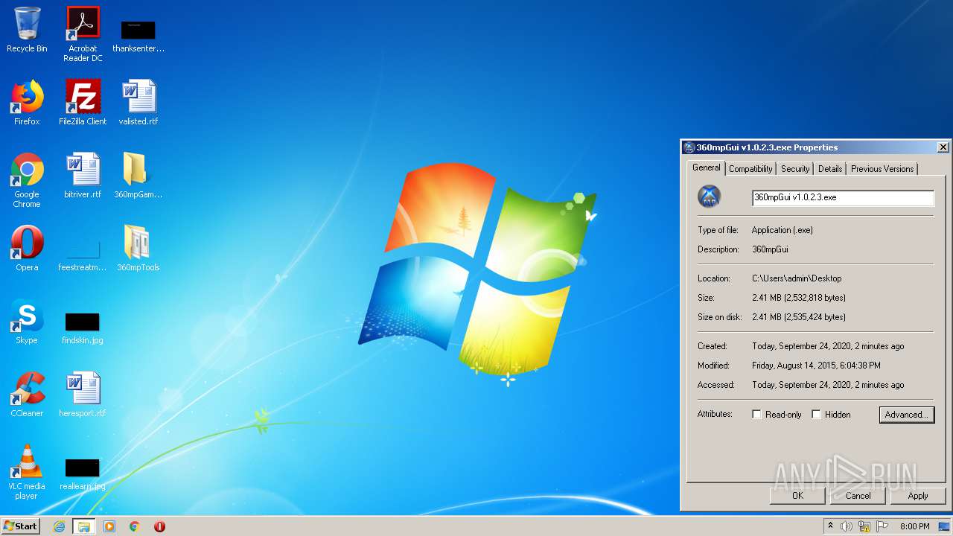Select the Google Chrome desktop shortcut

tap(27, 180)
